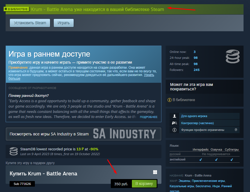
Task: Click the 'английский' language row
Action: tap(204, 159)
